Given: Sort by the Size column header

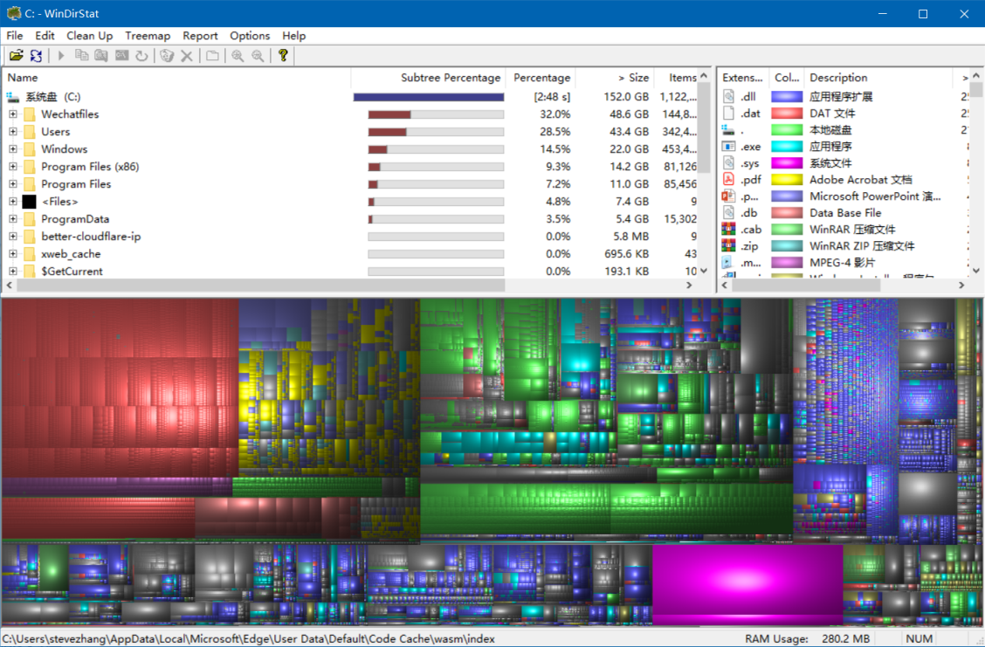Looking at the screenshot, I should pyautogui.click(x=634, y=78).
